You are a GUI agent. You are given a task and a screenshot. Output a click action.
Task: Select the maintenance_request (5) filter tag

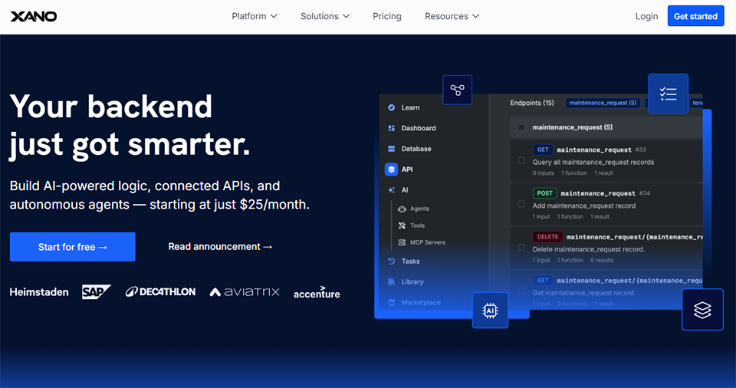(603, 103)
